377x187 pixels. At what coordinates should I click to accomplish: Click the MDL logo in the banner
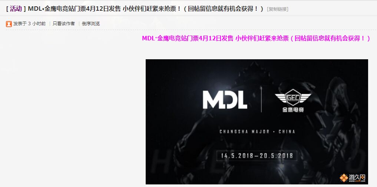(x=225, y=99)
